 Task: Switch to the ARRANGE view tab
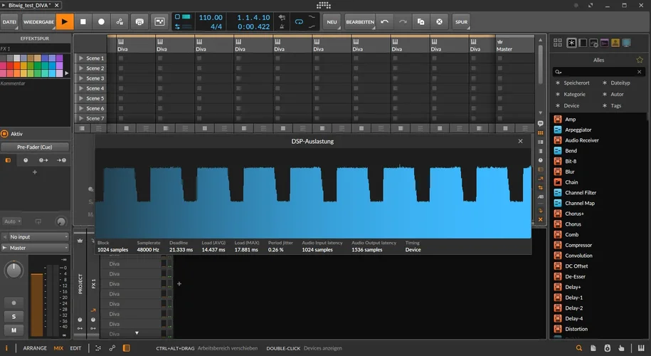point(35,348)
